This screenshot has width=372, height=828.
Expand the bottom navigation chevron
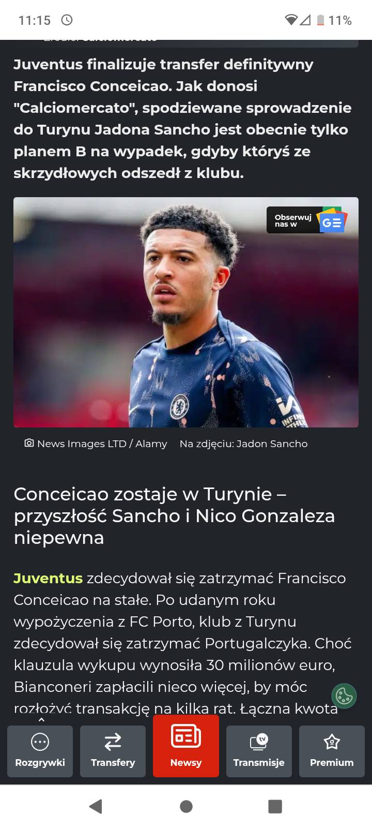(41, 720)
